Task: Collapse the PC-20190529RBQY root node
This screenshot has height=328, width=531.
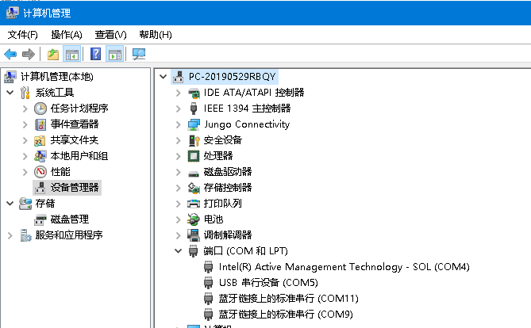Action: pyautogui.click(x=164, y=77)
